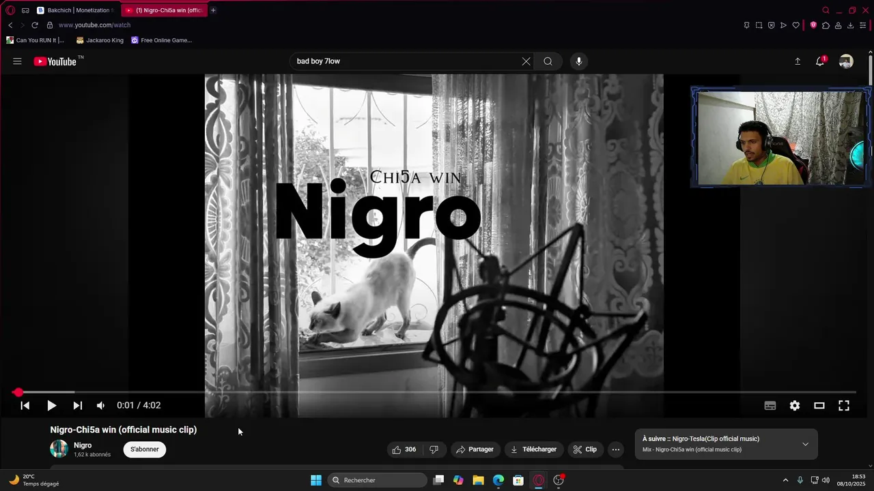874x491 pixels.
Task: Like the video with 306 likes
Action: (403, 449)
